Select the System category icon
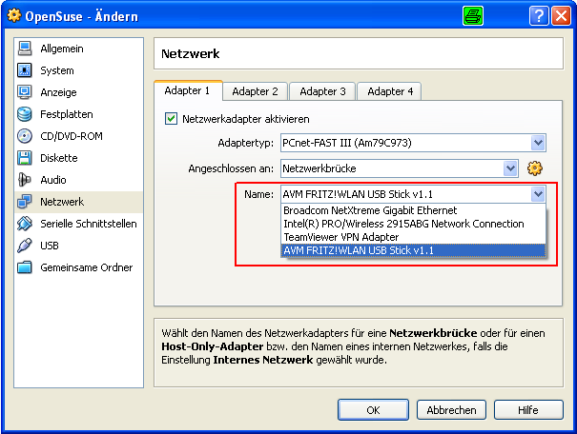Image resolution: width=577 pixels, height=434 pixels. [x=26, y=70]
